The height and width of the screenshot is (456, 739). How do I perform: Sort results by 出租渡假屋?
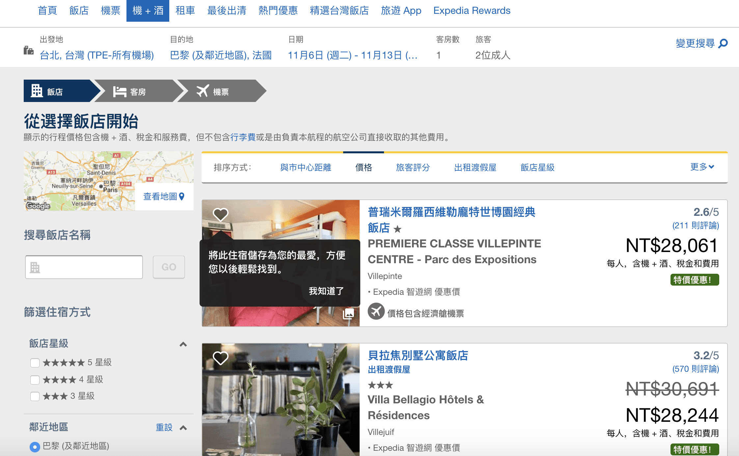coord(475,167)
